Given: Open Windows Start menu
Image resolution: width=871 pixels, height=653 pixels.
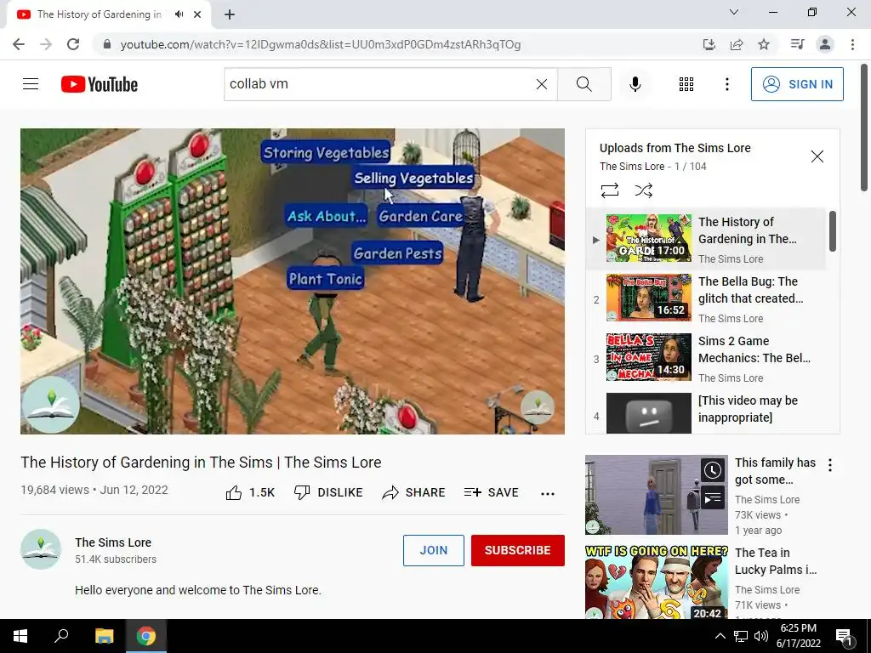Looking at the screenshot, I should coord(20,636).
